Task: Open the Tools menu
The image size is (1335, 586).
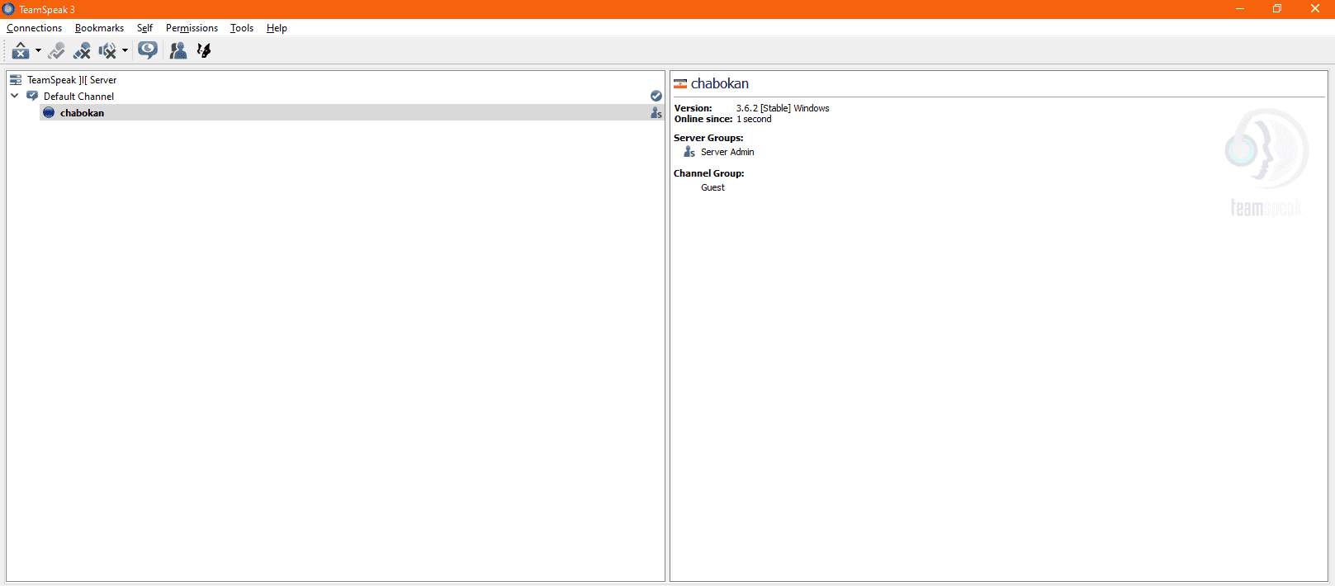Action: pyautogui.click(x=242, y=28)
